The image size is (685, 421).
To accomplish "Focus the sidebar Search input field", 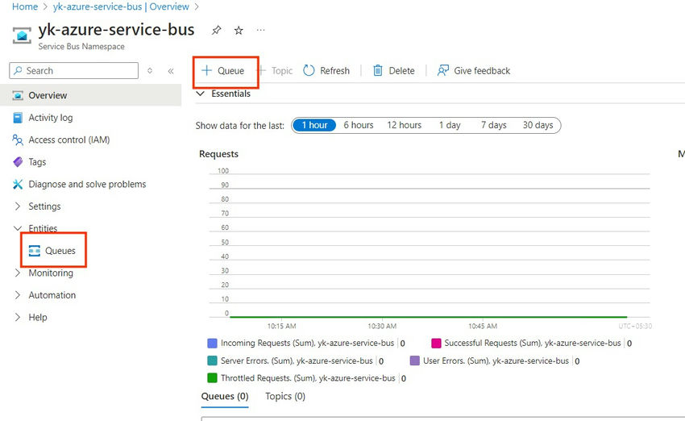I will (x=74, y=70).
